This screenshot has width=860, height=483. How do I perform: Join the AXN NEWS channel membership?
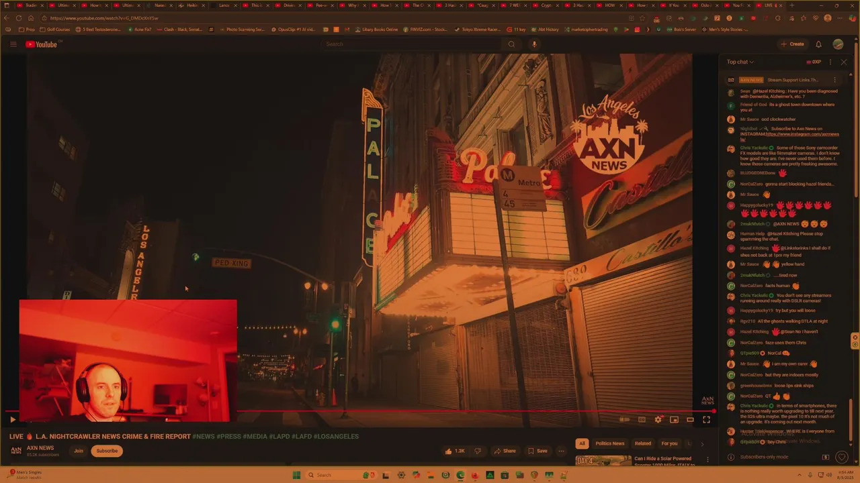tap(79, 451)
